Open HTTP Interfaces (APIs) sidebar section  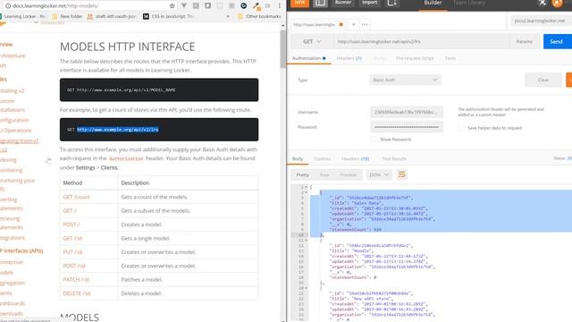click(21, 250)
